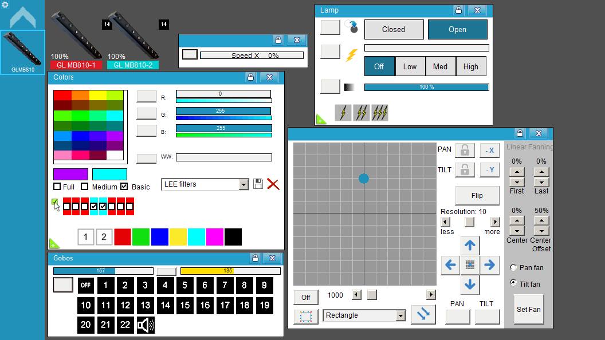Select the GLMB810 fixture thumbnail in sidebar
Screen dimensions: 605x340
click(23, 53)
